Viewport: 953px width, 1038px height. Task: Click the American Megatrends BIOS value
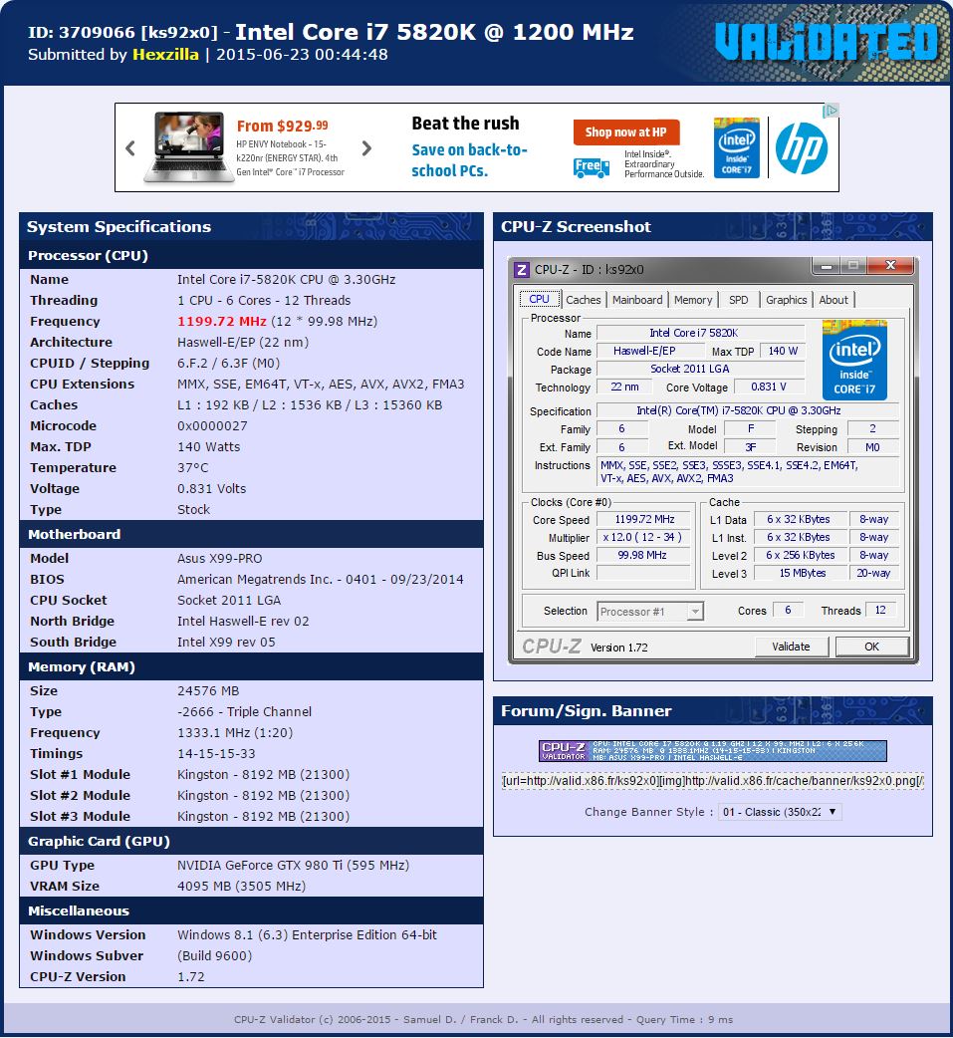(321, 579)
